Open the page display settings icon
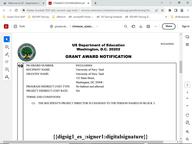Image resolution: width=192 pixels, height=144 pixels. 187,122
